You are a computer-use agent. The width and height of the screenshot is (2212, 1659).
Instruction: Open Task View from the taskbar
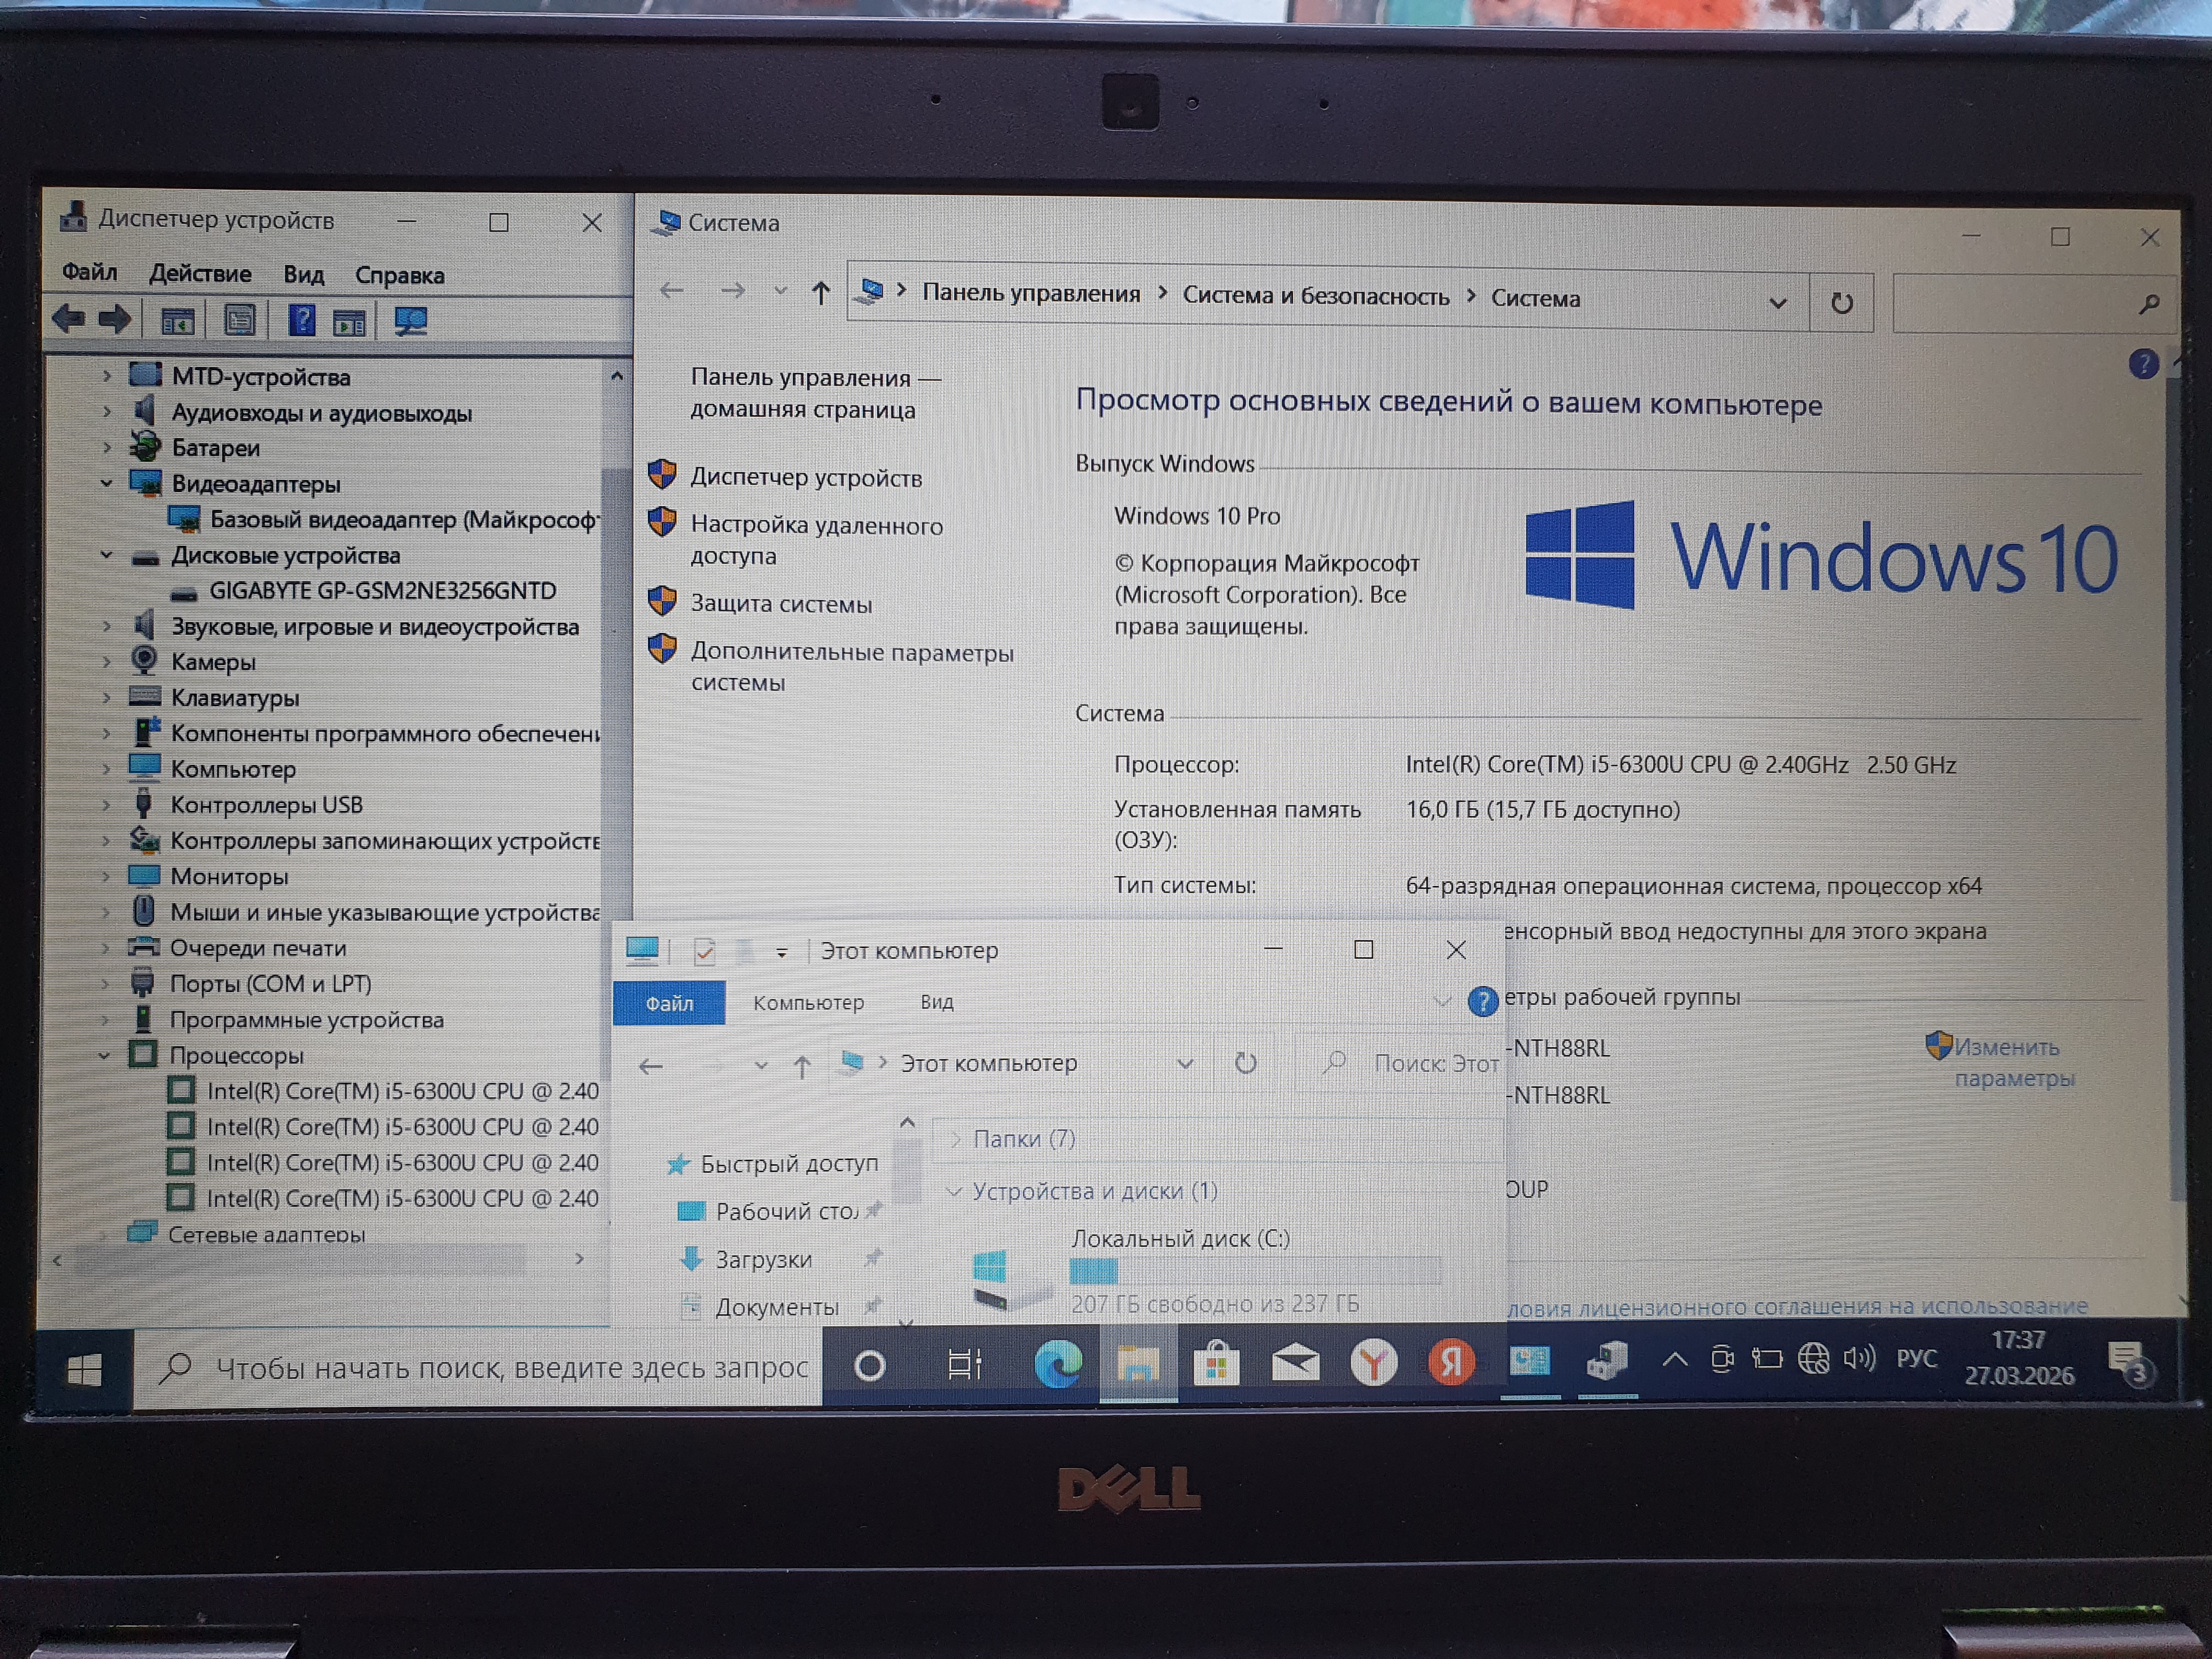coord(964,1364)
